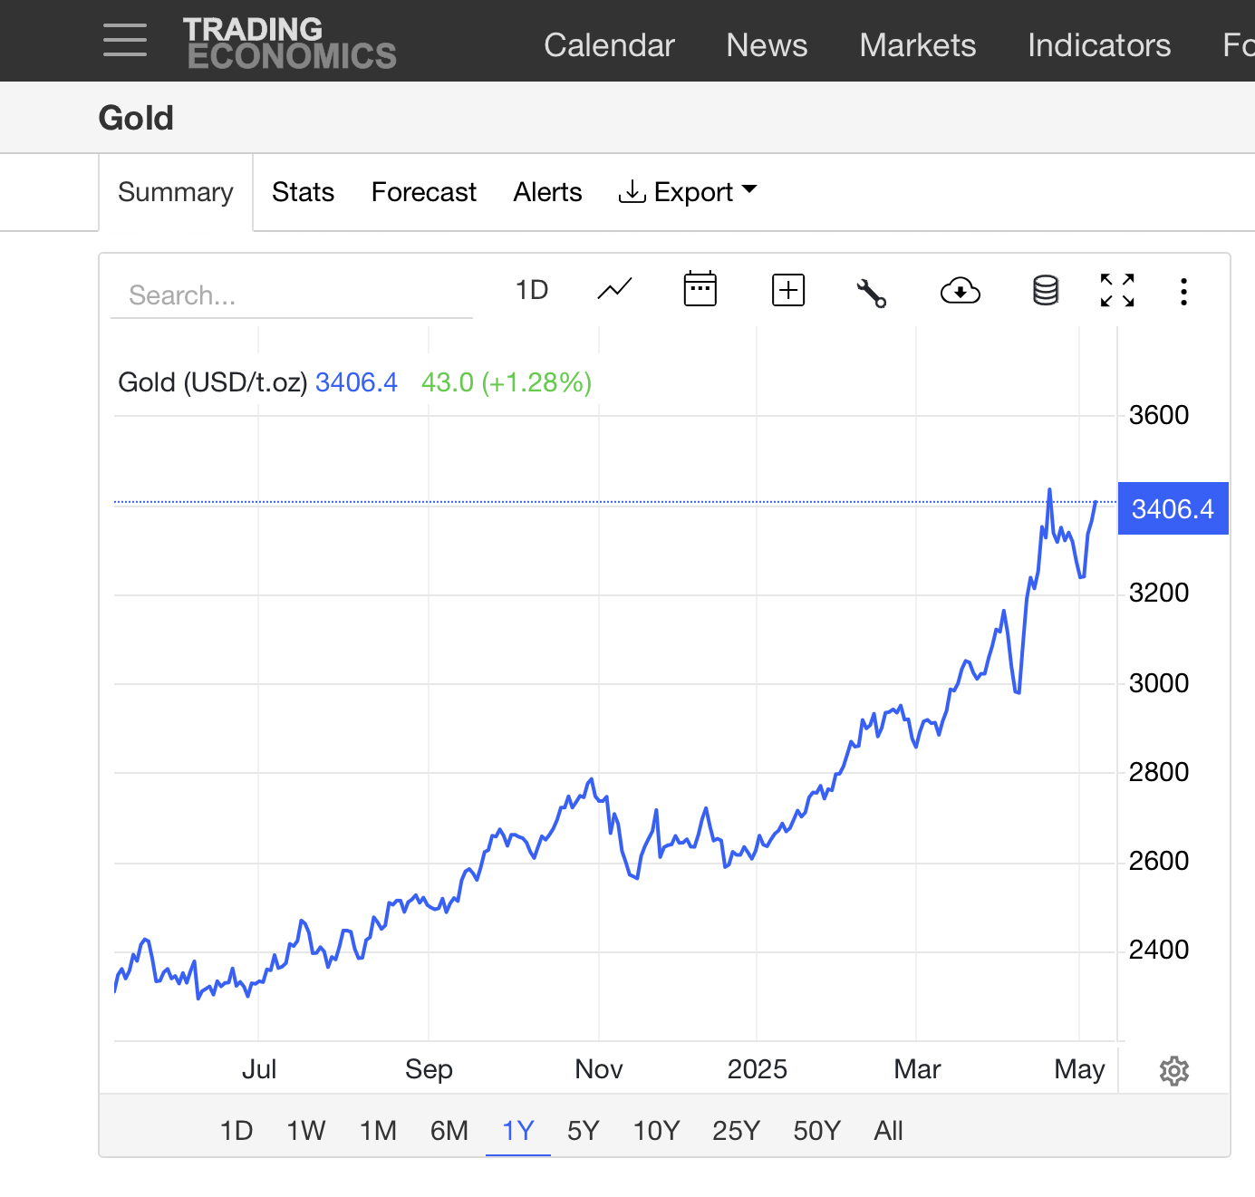The image size is (1255, 1197).
Task: Open the Markets page
Action: pyautogui.click(x=918, y=45)
